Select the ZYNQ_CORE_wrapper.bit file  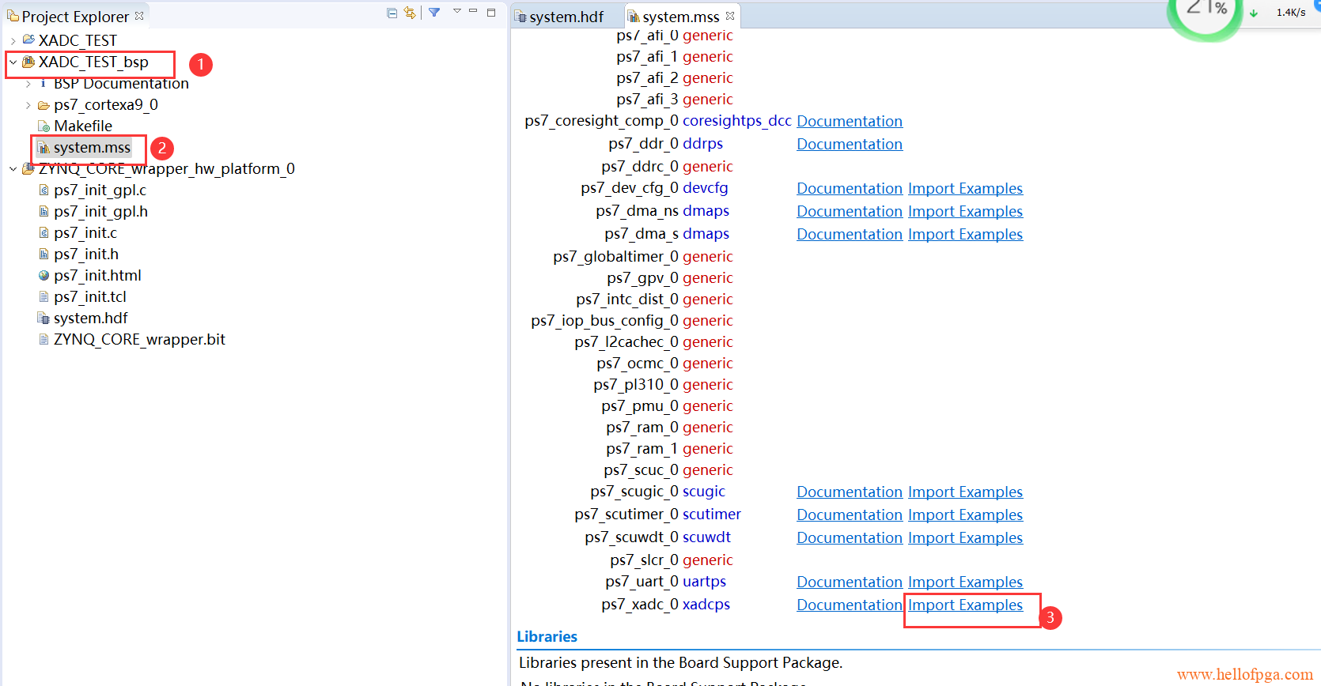pos(139,339)
